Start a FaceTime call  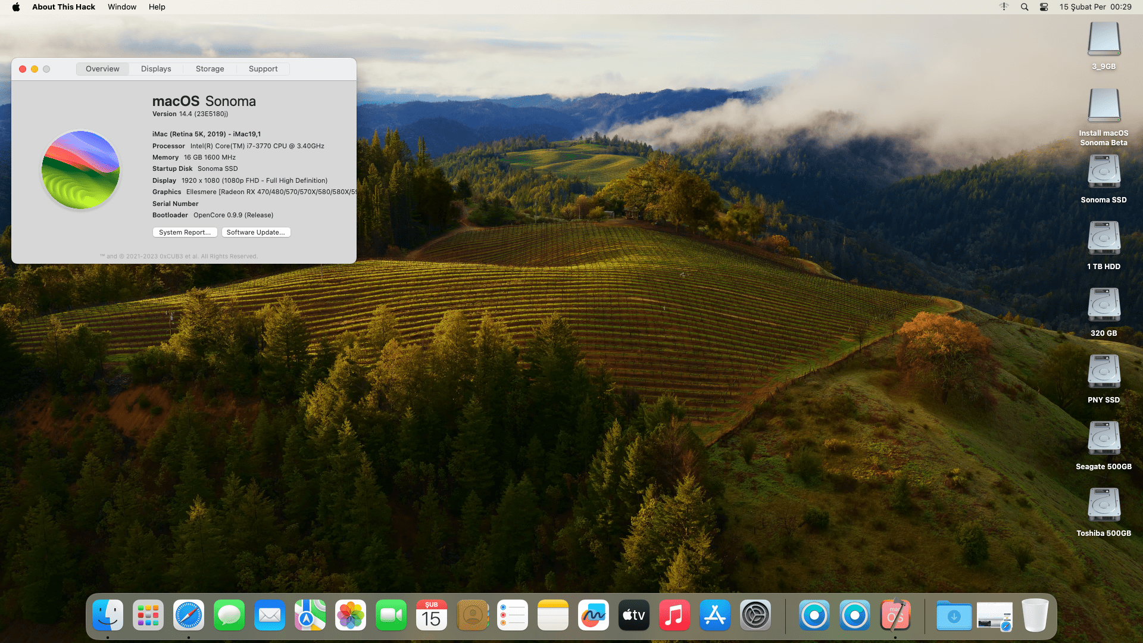391,615
